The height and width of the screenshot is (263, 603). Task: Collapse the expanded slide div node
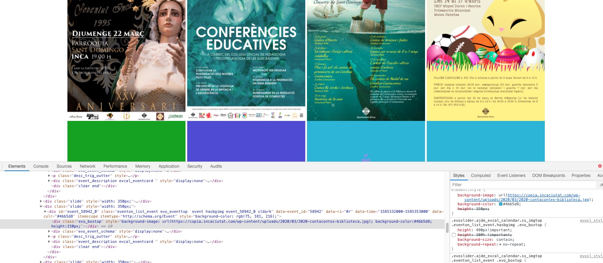click(x=41, y=207)
